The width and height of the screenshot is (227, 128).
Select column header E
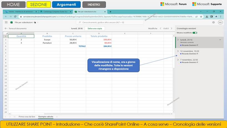[125, 33]
